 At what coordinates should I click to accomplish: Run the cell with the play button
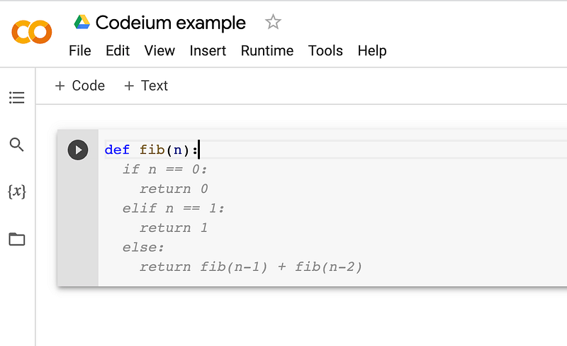[x=78, y=150]
